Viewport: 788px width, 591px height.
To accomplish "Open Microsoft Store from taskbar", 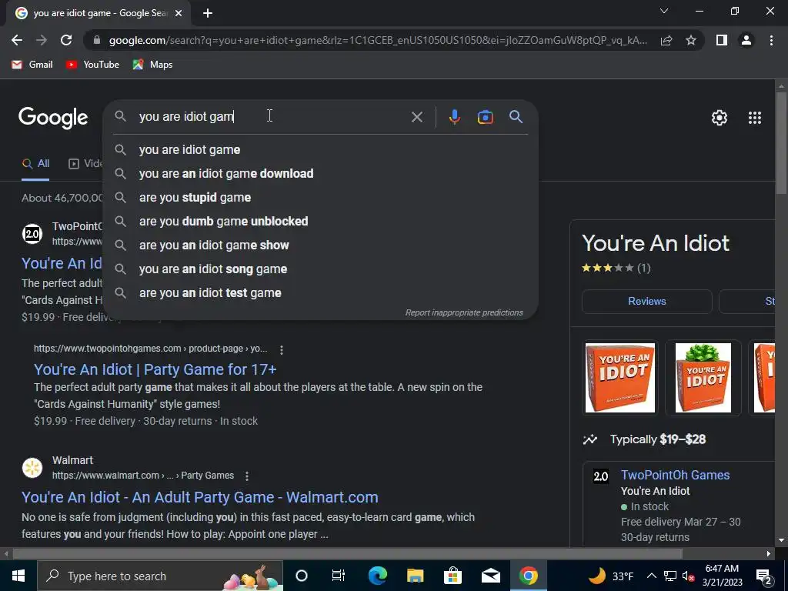I will click(452, 576).
